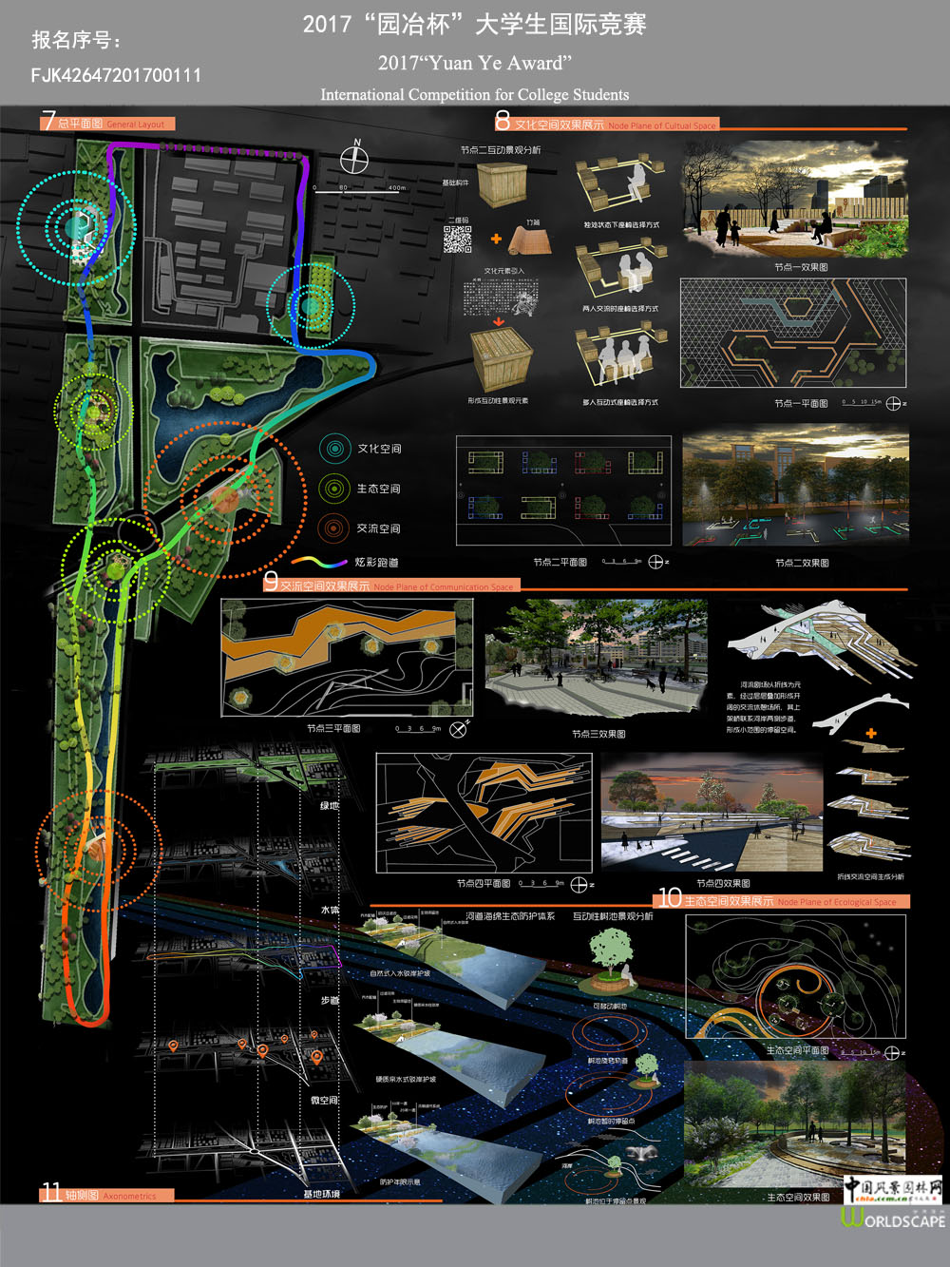
Task: Select the orange 交流空间 legend icon
Action: [x=333, y=528]
